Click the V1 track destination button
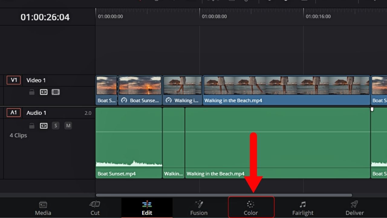The image size is (387, 218). (13, 80)
